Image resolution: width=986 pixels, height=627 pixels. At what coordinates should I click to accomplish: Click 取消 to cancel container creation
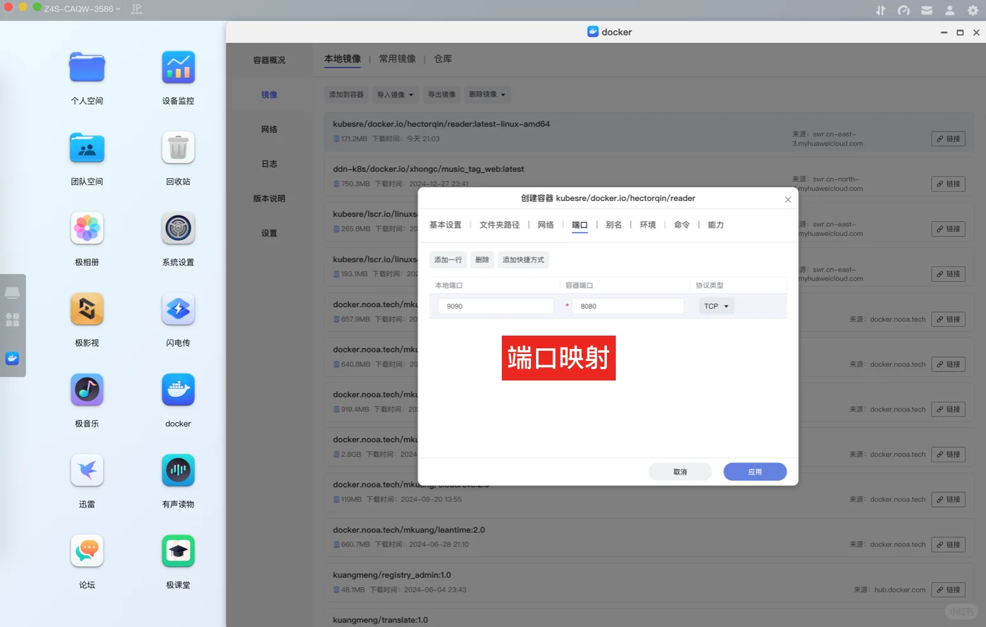coord(680,472)
